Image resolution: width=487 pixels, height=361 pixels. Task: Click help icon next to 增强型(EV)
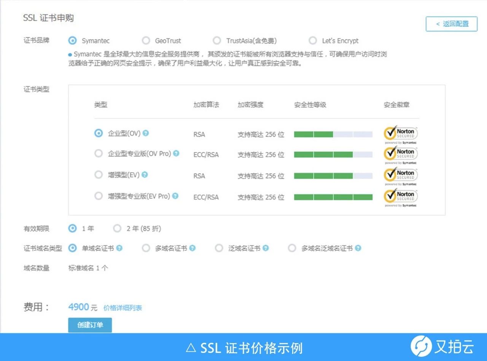coord(145,175)
